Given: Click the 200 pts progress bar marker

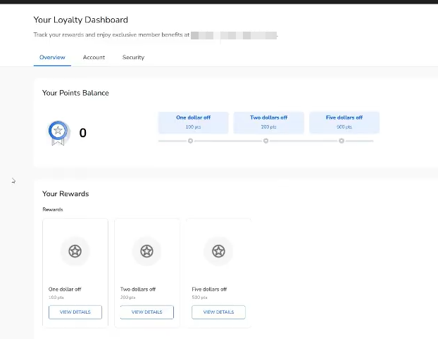Looking at the screenshot, I should point(266,141).
